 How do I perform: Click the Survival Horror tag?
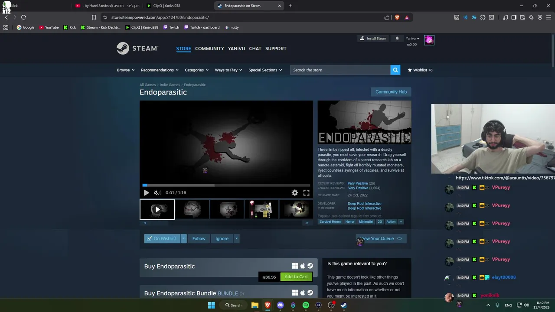pyautogui.click(x=330, y=221)
